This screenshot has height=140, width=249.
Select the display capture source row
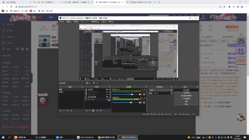pos(98,97)
